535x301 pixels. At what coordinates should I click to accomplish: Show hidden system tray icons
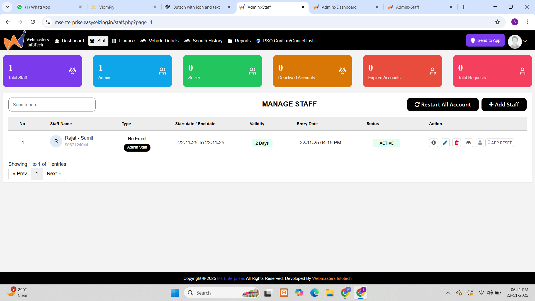click(x=448, y=293)
